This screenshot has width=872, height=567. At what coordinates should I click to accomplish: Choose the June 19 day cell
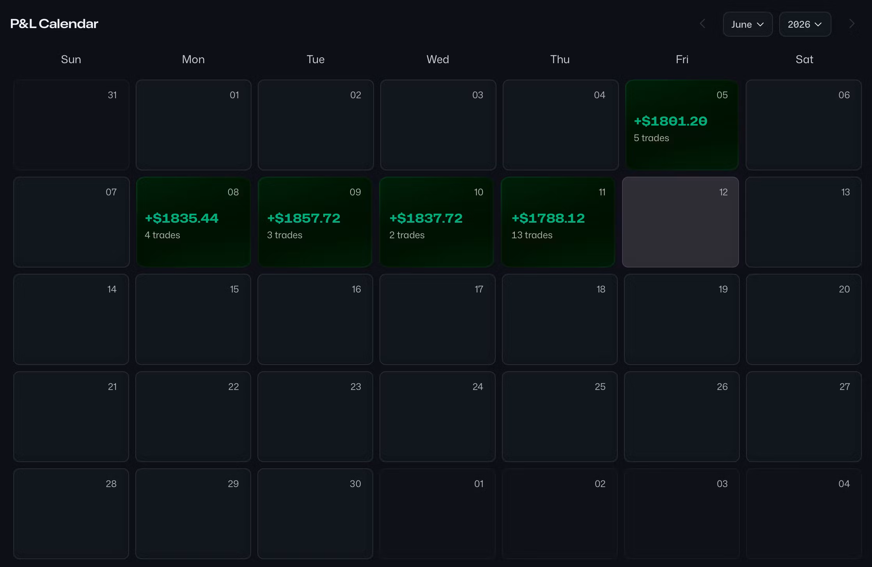682,319
